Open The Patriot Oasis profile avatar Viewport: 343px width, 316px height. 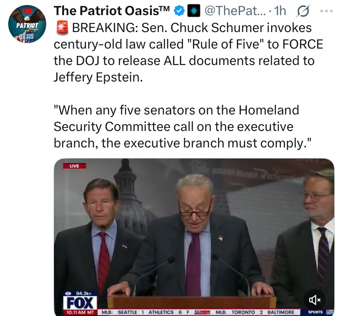point(27,24)
